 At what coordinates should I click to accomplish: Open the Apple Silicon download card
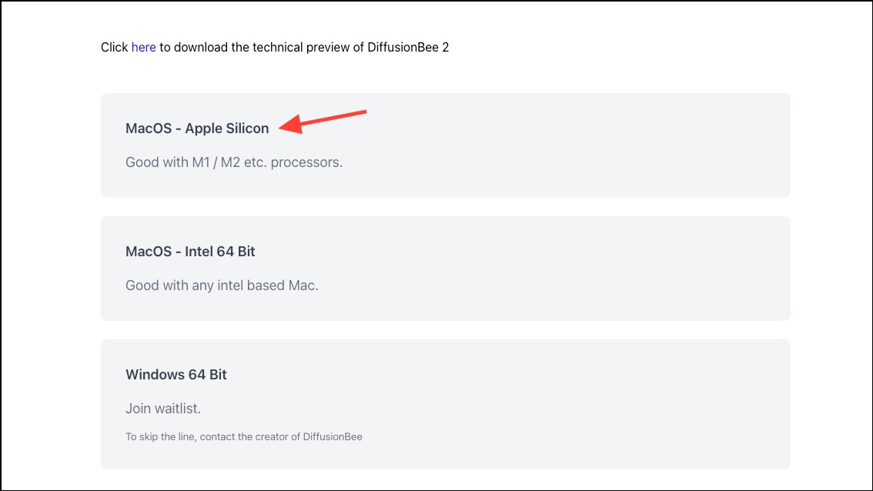[x=446, y=145]
